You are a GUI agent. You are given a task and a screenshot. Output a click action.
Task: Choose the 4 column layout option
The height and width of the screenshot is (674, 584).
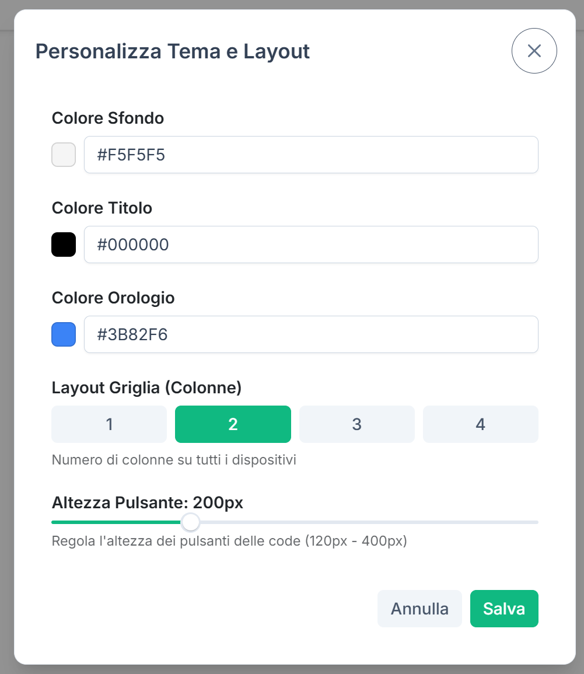click(480, 424)
